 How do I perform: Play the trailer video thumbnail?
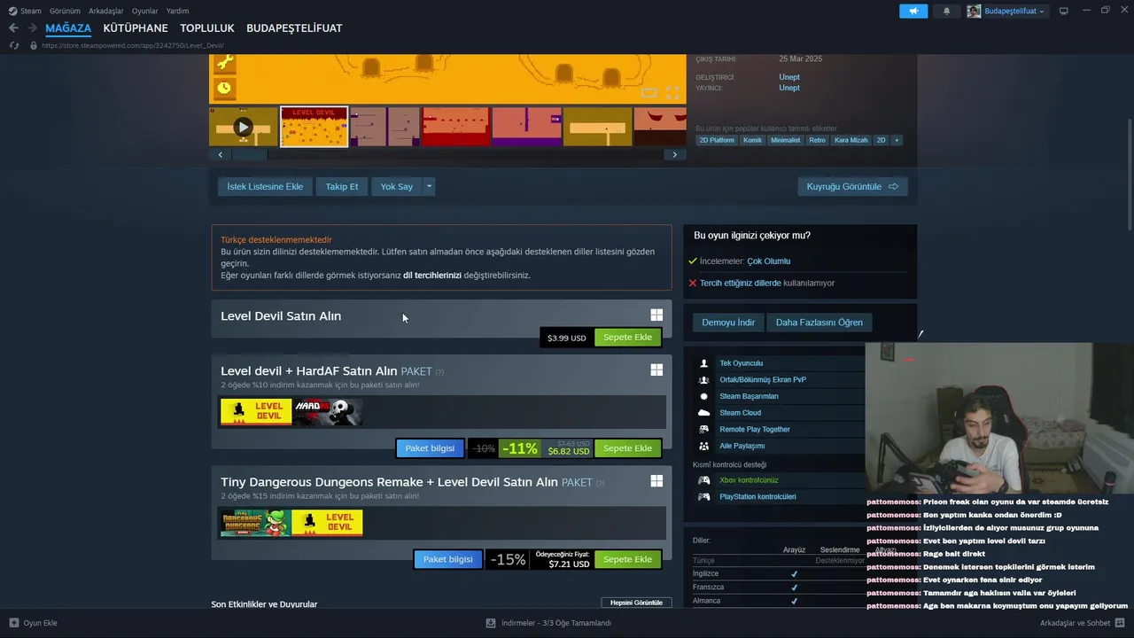(x=243, y=127)
